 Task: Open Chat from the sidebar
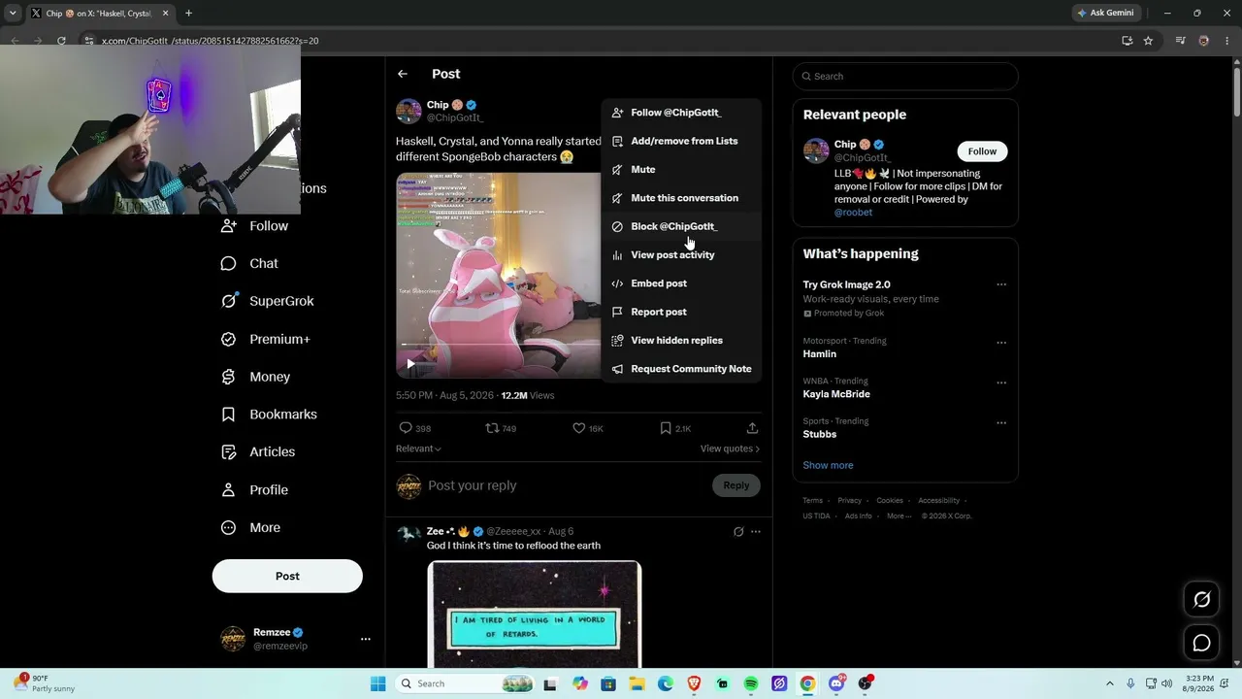click(x=249, y=263)
